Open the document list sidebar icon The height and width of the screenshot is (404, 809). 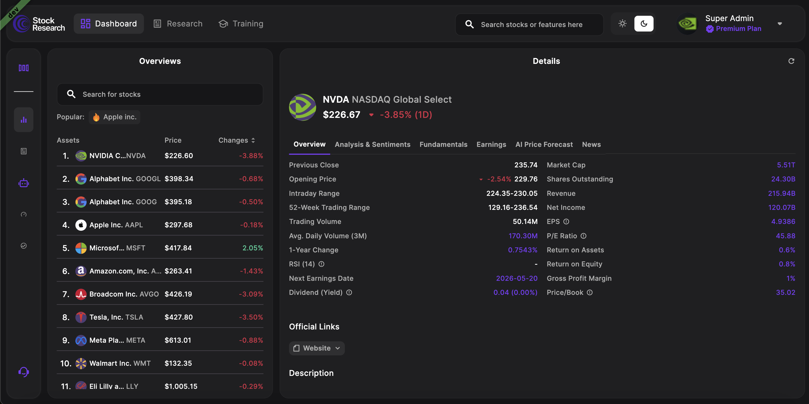[x=24, y=151]
